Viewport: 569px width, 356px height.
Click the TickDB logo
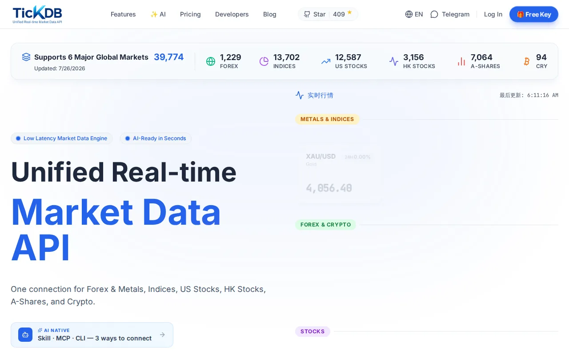point(37,14)
